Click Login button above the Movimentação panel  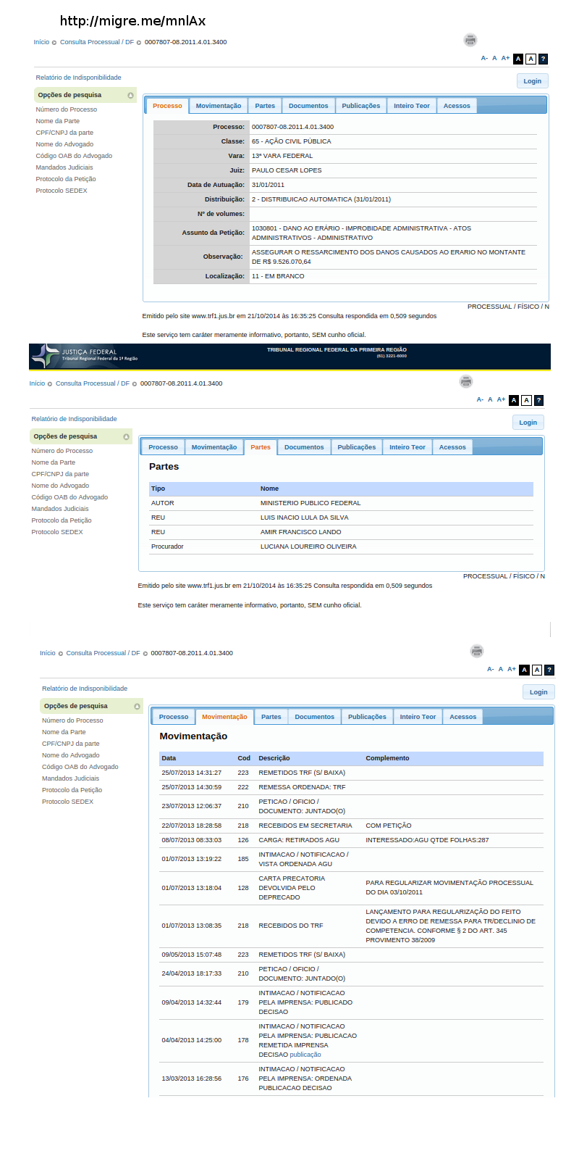point(538,692)
